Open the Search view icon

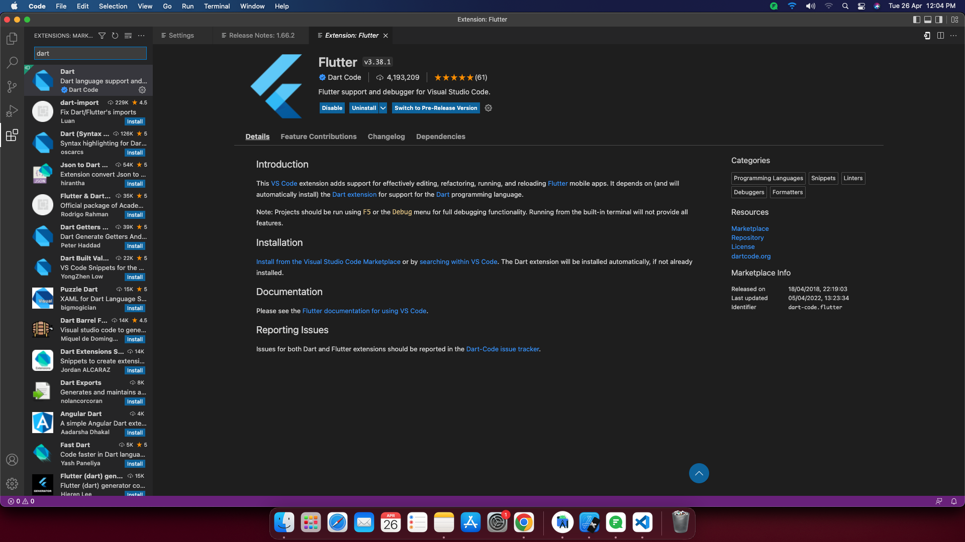point(12,63)
